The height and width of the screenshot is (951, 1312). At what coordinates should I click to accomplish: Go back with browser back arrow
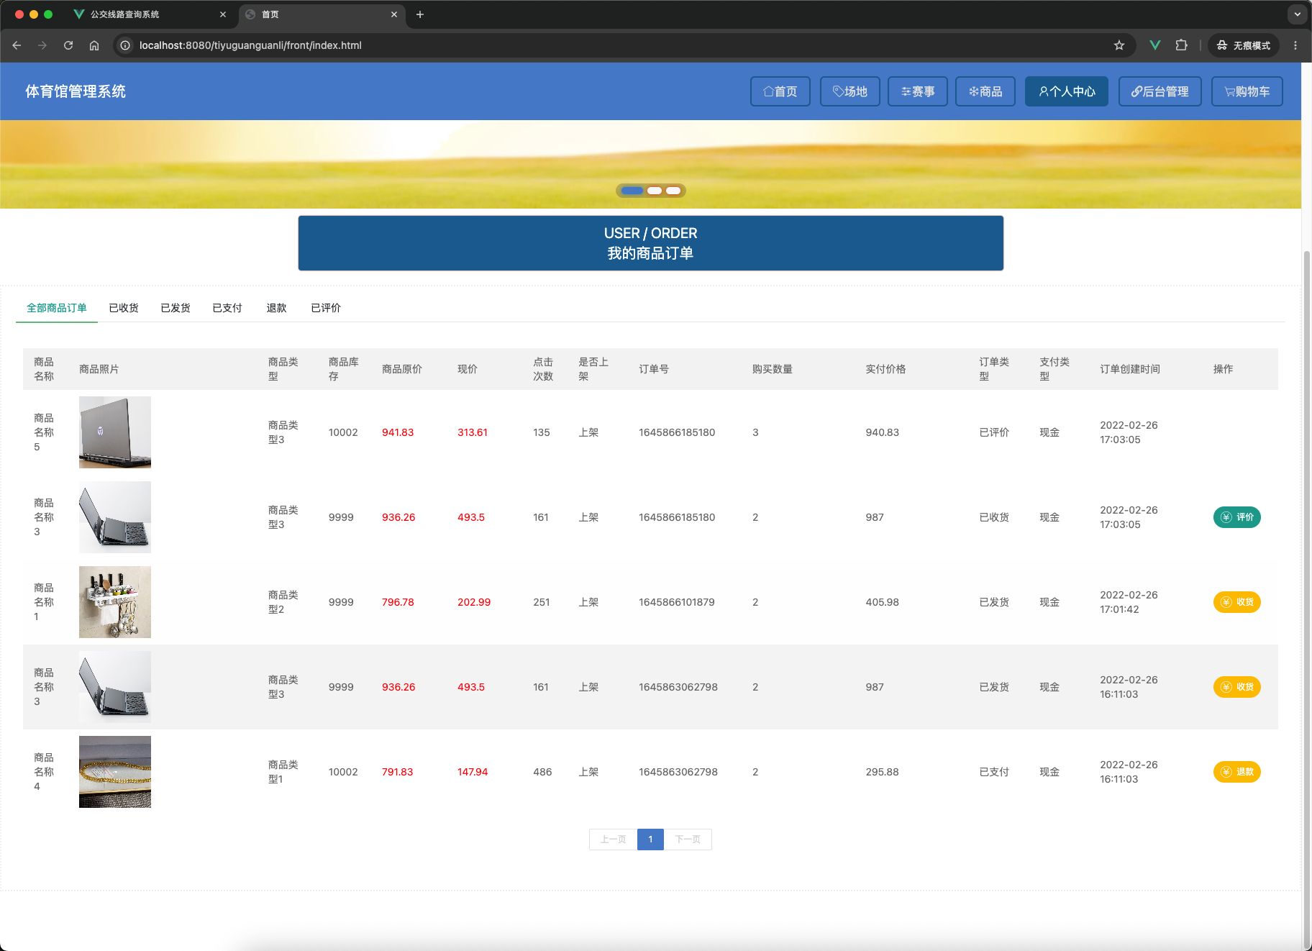[x=17, y=45]
